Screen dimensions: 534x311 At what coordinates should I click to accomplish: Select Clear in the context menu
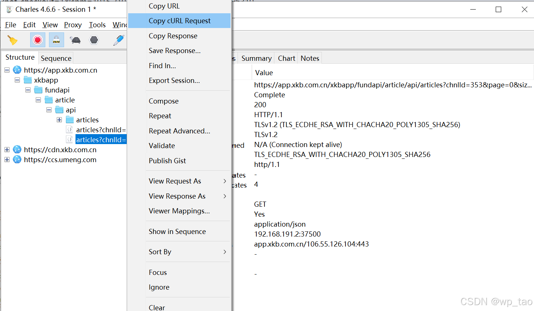(179, 307)
